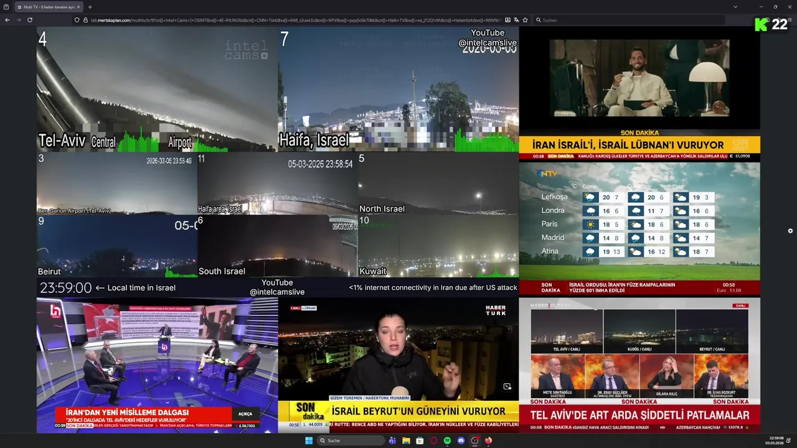This screenshot has height=448, width=797.
Task: Open Opera browser from the taskbar
Action: [x=433, y=441]
